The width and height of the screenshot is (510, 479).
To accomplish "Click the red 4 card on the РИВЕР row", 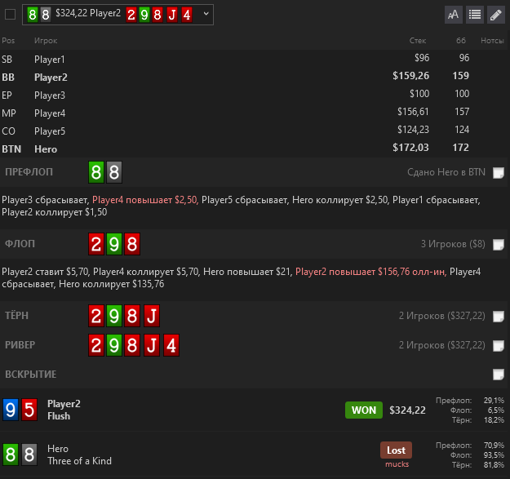I will click(171, 345).
